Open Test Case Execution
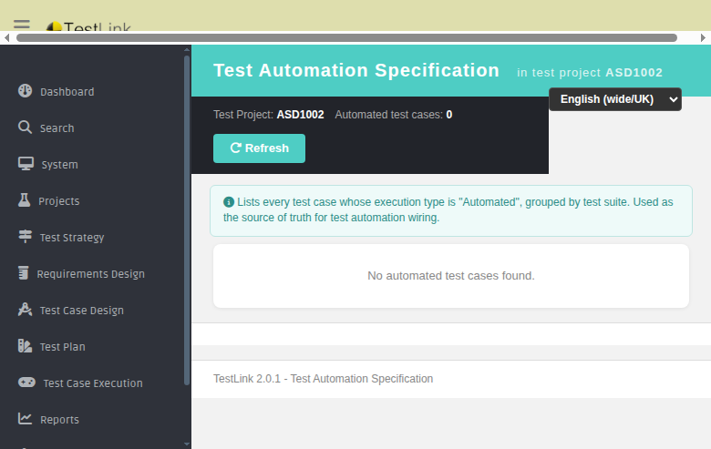 click(x=93, y=383)
